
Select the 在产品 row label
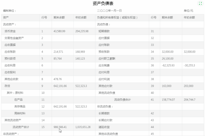point(18,100)
